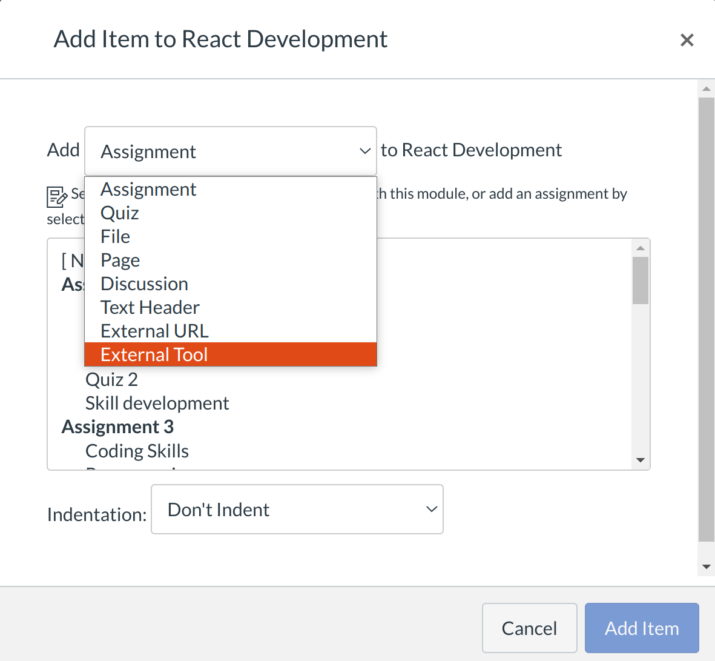Click the Add Item button
This screenshot has height=661, width=715.
(642, 628)
